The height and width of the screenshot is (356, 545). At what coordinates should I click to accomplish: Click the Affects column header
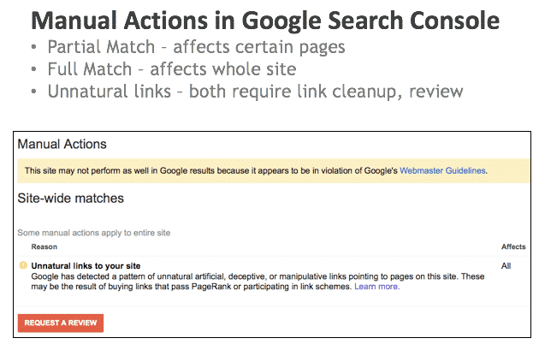pyautogui.click(x=513, y=246)
